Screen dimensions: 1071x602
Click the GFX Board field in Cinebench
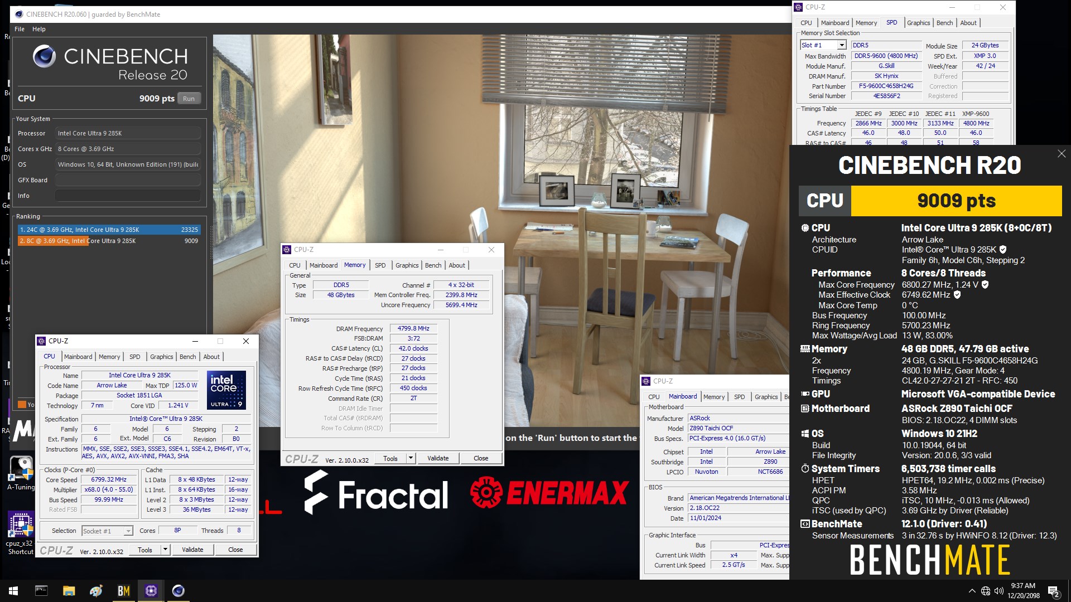coord(128,180)
